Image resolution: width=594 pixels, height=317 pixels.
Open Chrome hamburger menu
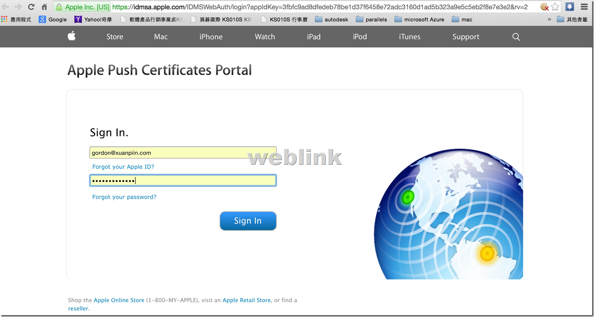pos(584,7)
